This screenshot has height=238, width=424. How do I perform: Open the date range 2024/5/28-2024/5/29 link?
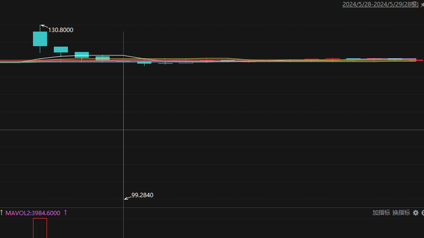pos(380,4)
